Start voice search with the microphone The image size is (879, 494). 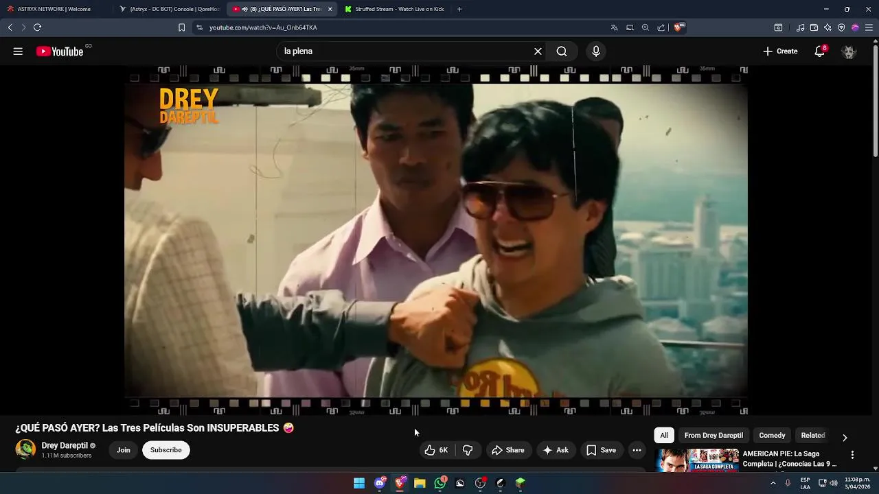tap(596, 51)
